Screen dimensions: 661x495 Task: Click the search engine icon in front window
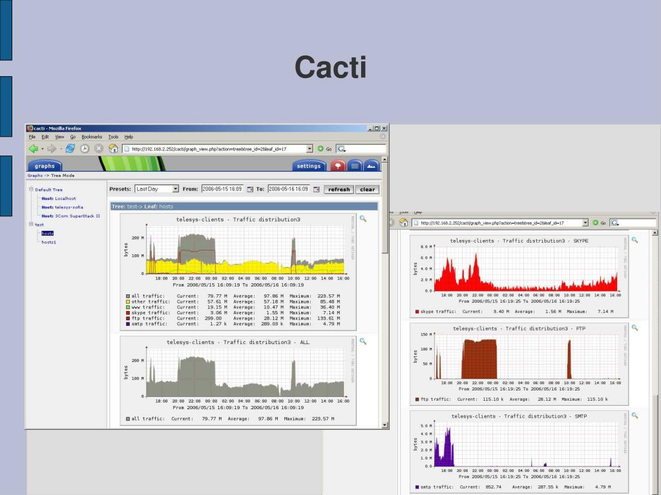[x=341, y=149]
